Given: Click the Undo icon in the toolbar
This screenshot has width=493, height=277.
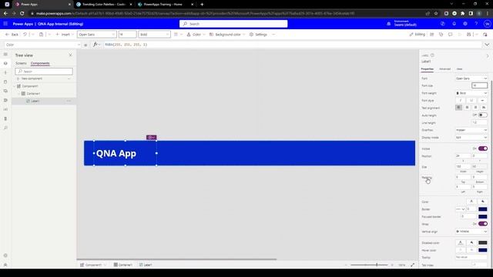Looking at the screenshot, I should coord(25,35).
